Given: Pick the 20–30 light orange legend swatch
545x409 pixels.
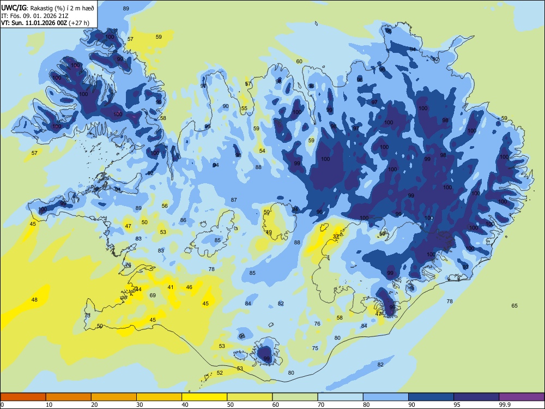Looking at the screenshot, I should point(114,397).
